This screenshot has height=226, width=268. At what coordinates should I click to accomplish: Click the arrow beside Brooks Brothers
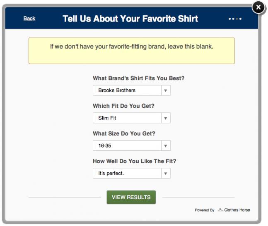[x=166, y=90]
